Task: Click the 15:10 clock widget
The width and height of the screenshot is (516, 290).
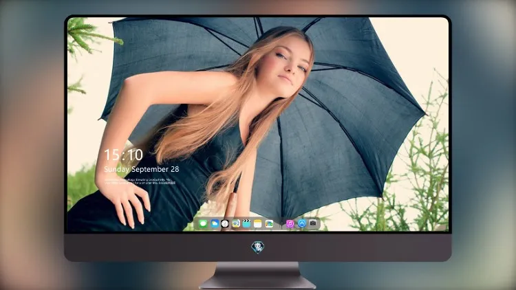Action: click(x=123, y=155)
